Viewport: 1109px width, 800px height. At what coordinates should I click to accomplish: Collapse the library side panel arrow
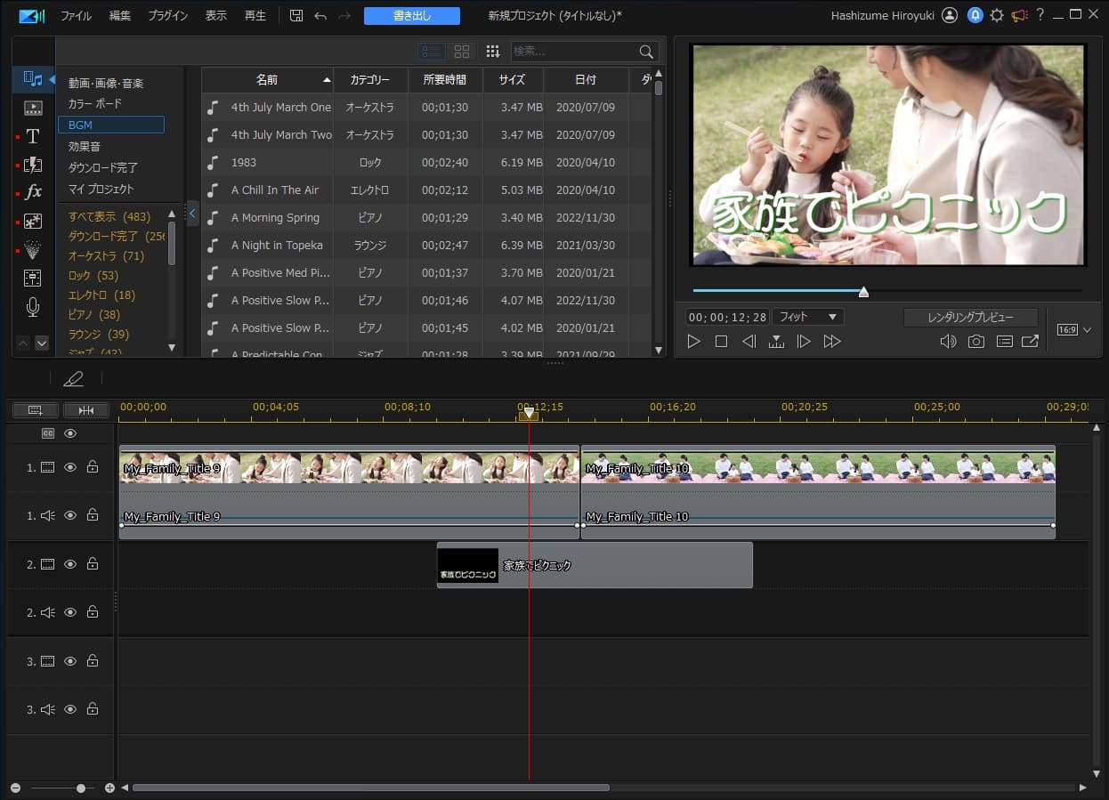tap(192, 213)
